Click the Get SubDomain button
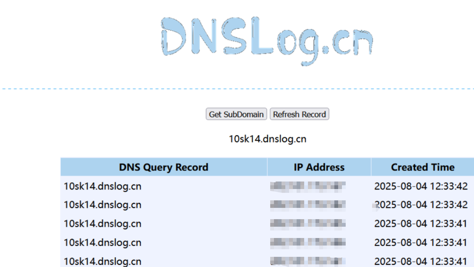Screen dimensions: 474x267 [x=236, y=114]
